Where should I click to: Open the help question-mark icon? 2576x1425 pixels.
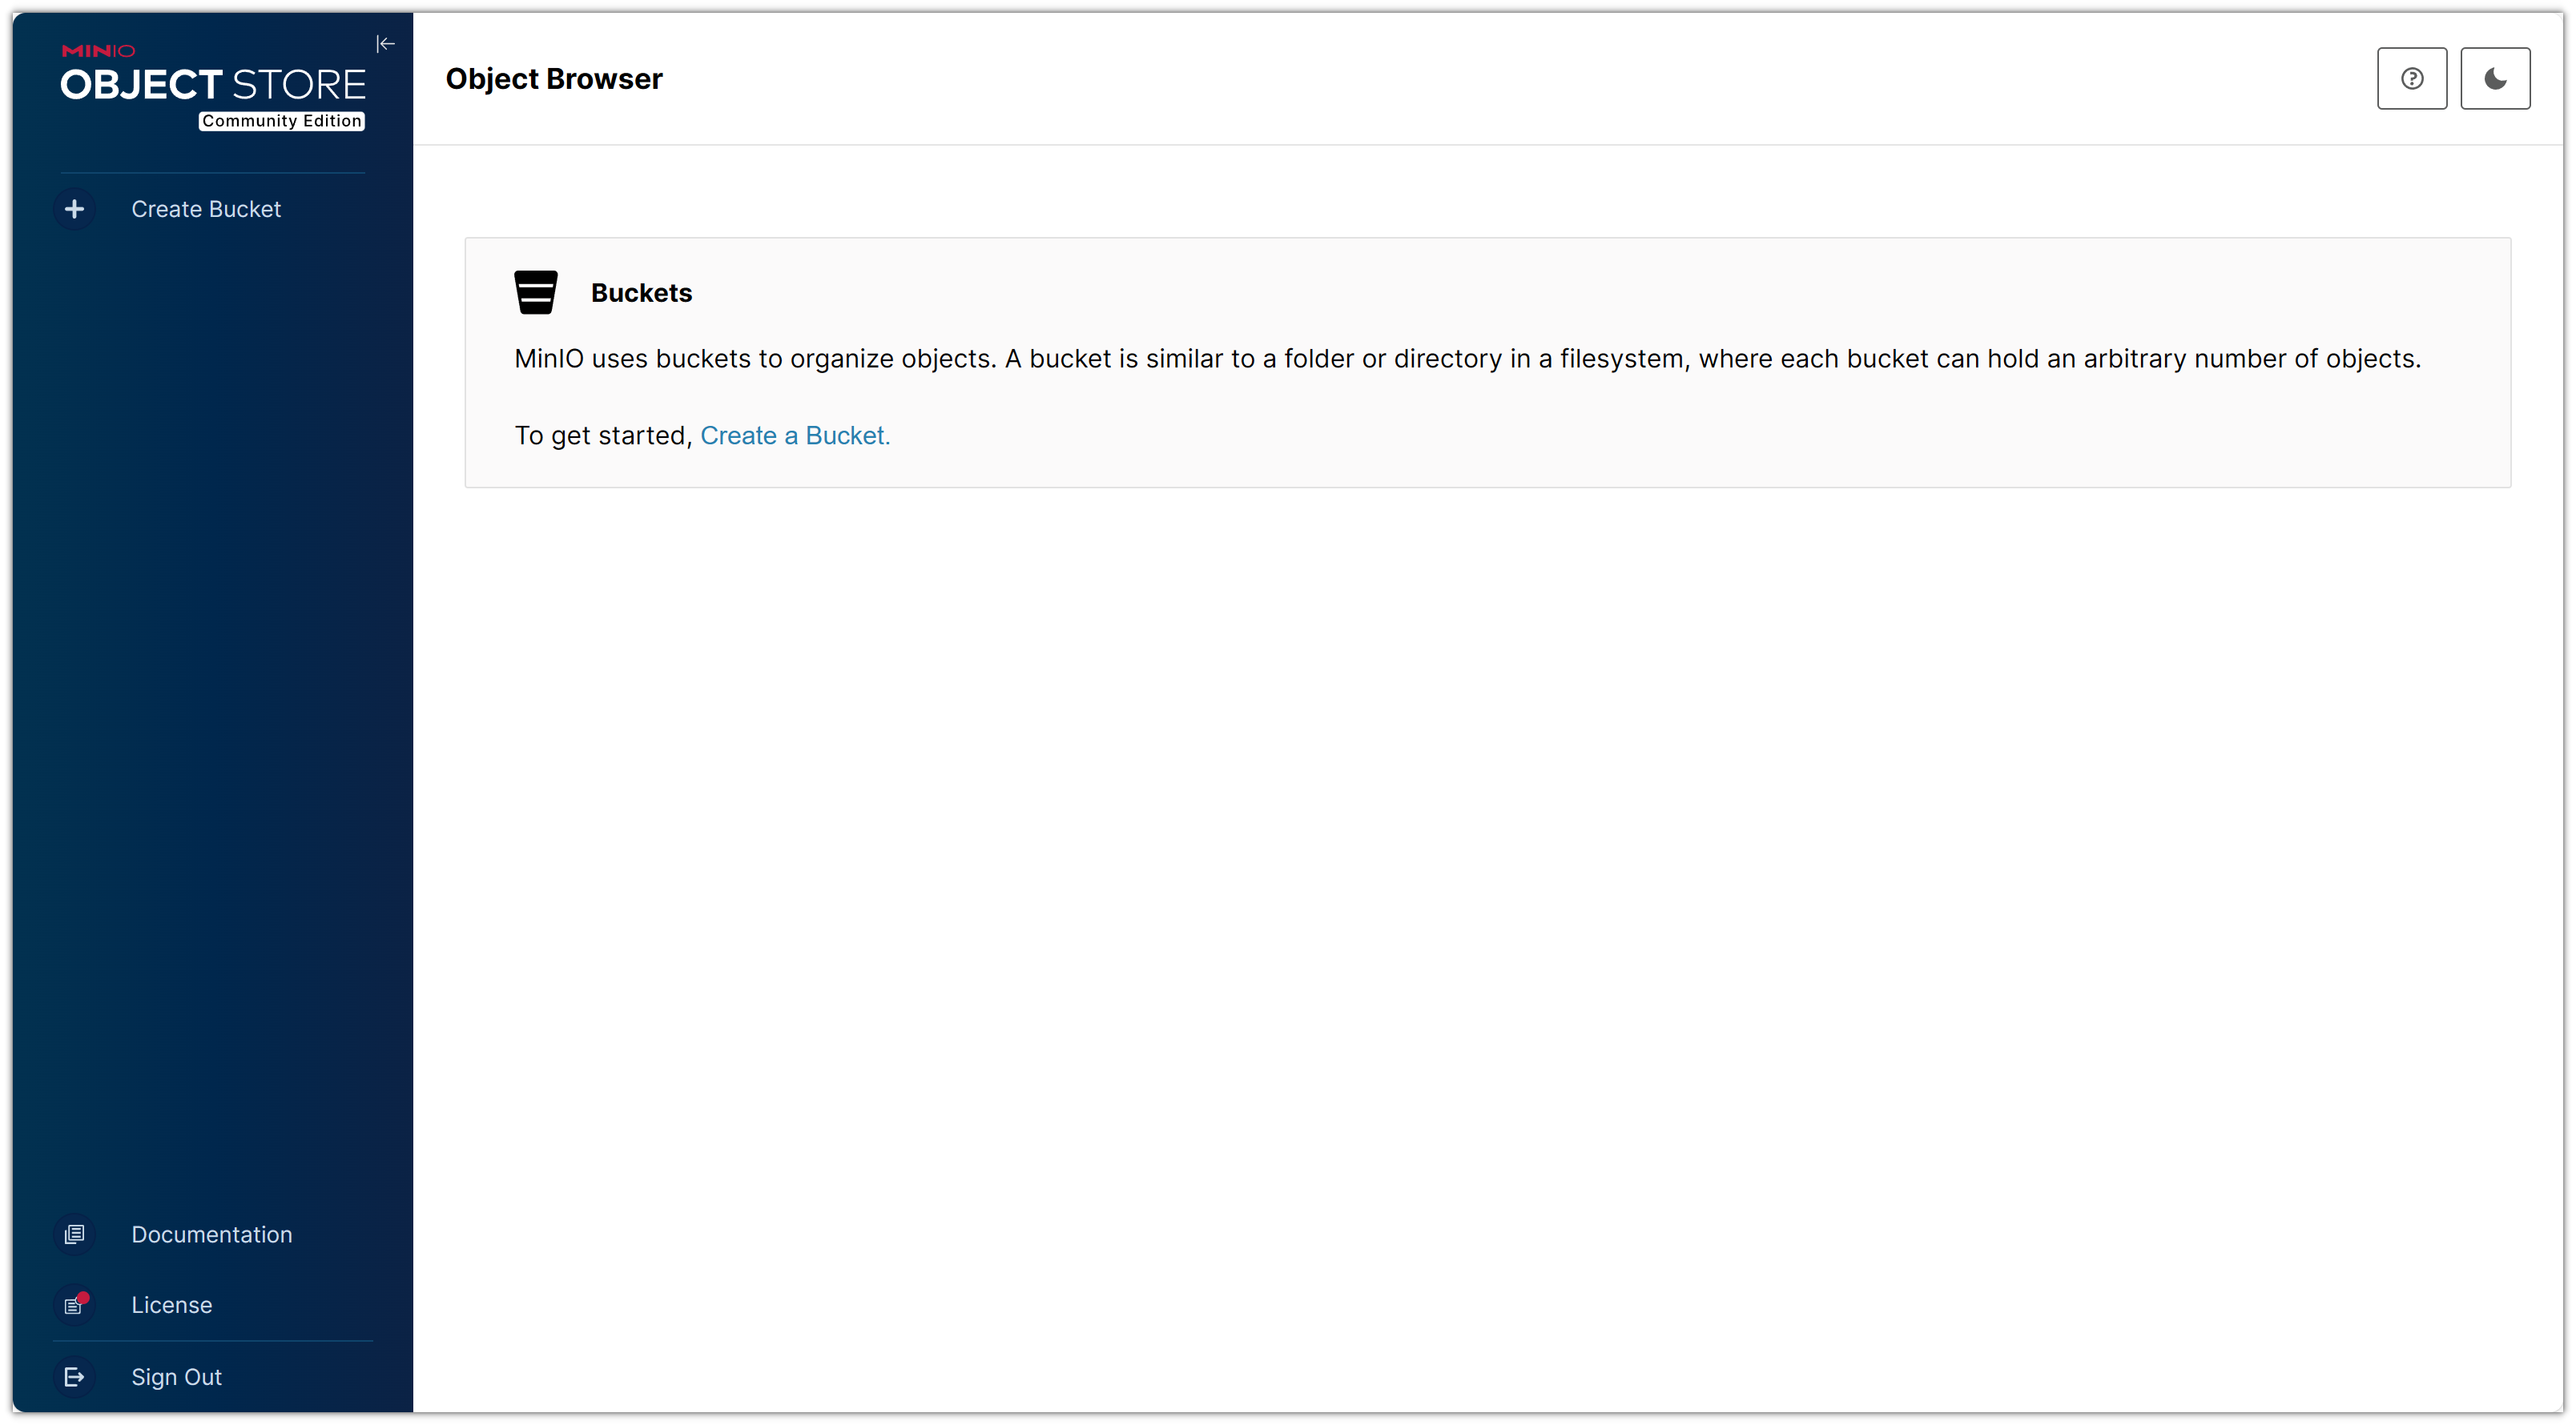tap(2411, 78)
